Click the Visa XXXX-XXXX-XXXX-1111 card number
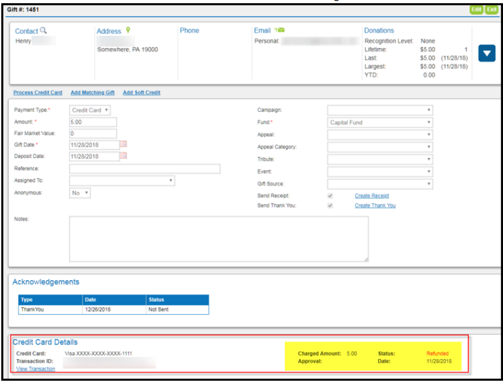 99,353
